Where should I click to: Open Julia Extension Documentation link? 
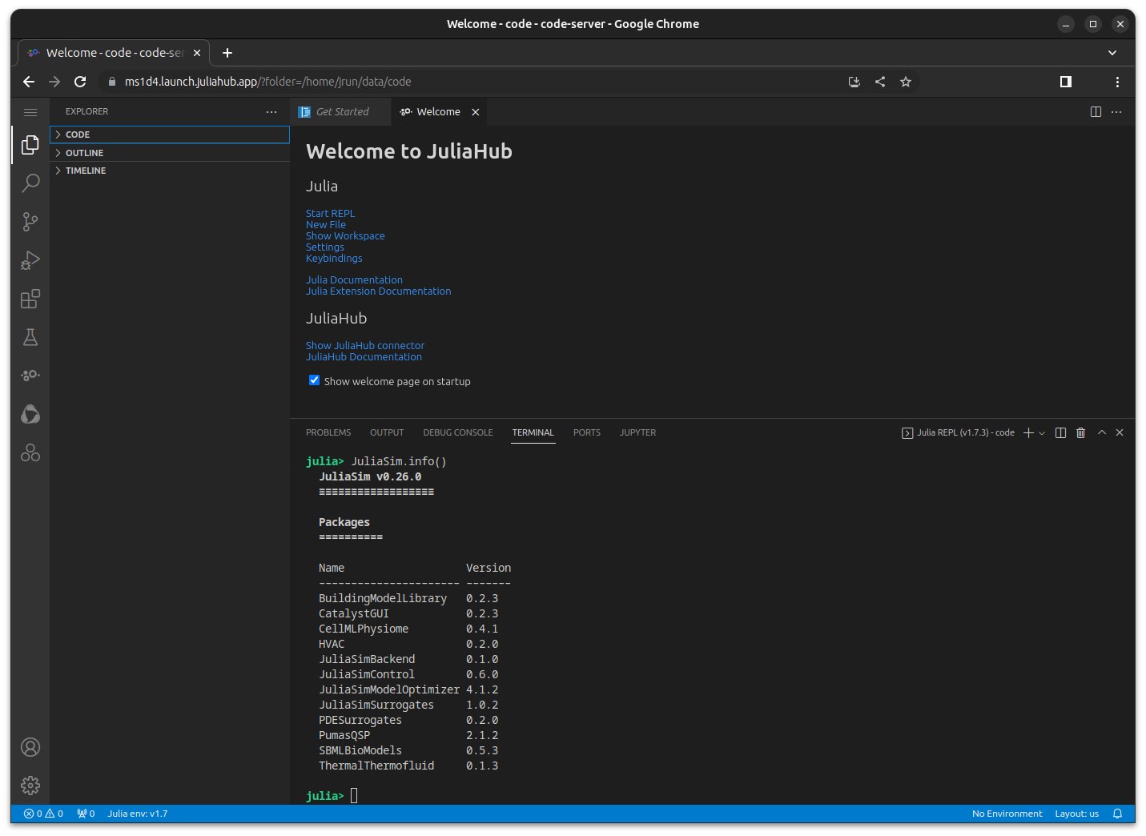(x=378, y=291)
